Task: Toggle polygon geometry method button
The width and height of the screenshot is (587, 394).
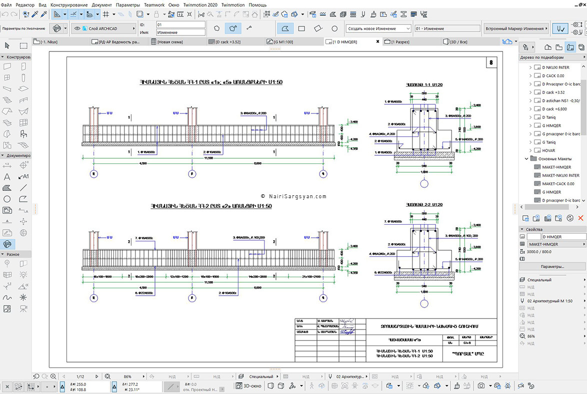Action: 285,28
